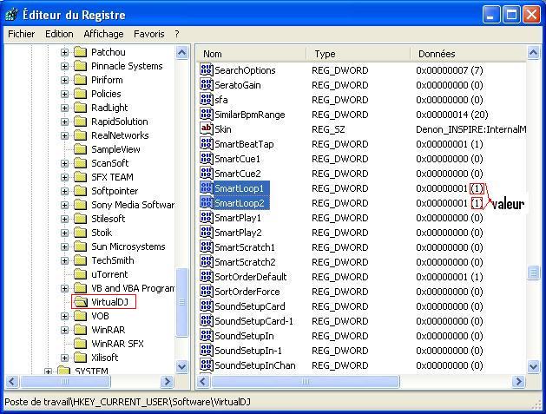Image resolution: width=546 pixels, height=414 pixels.
Task: Expand the Pinnacle Systems key
Action: click(x=64, y=66)
